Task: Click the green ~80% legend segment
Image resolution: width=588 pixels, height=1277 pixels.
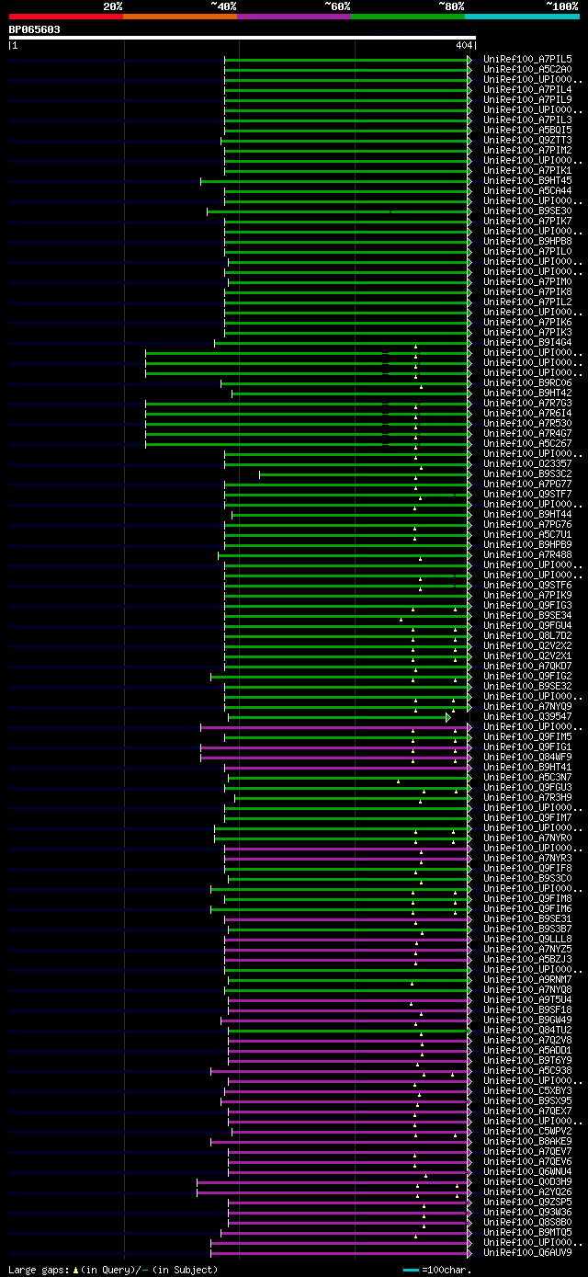Action: [x=408, y=17]
